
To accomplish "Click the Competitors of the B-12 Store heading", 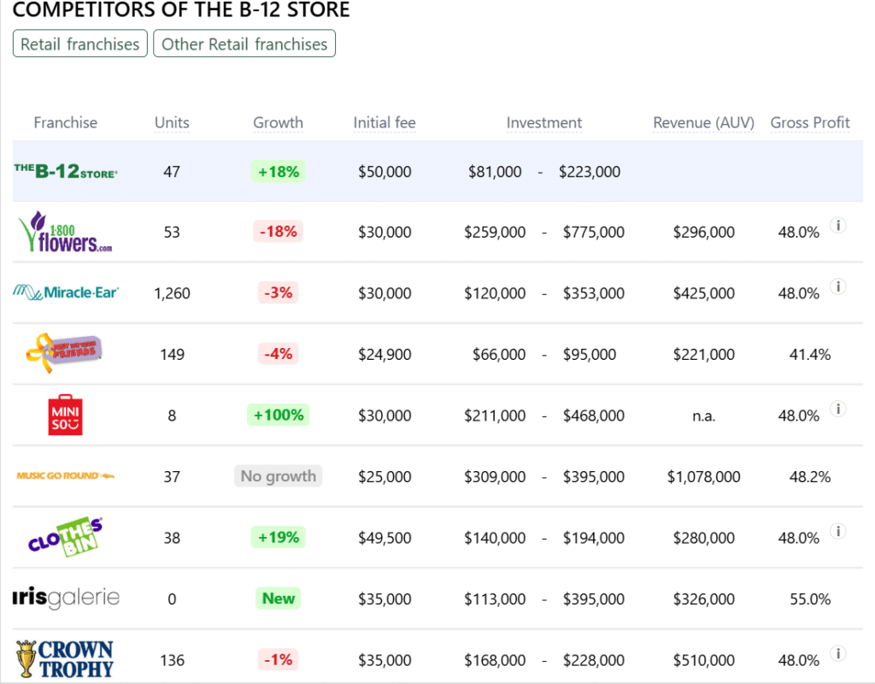I will 181,9.
